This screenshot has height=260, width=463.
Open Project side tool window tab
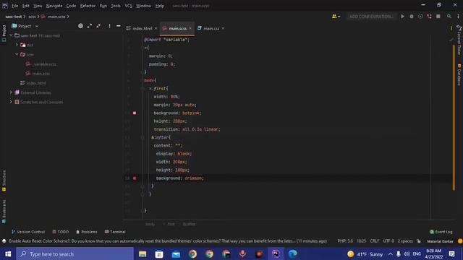tap(4, 33)
